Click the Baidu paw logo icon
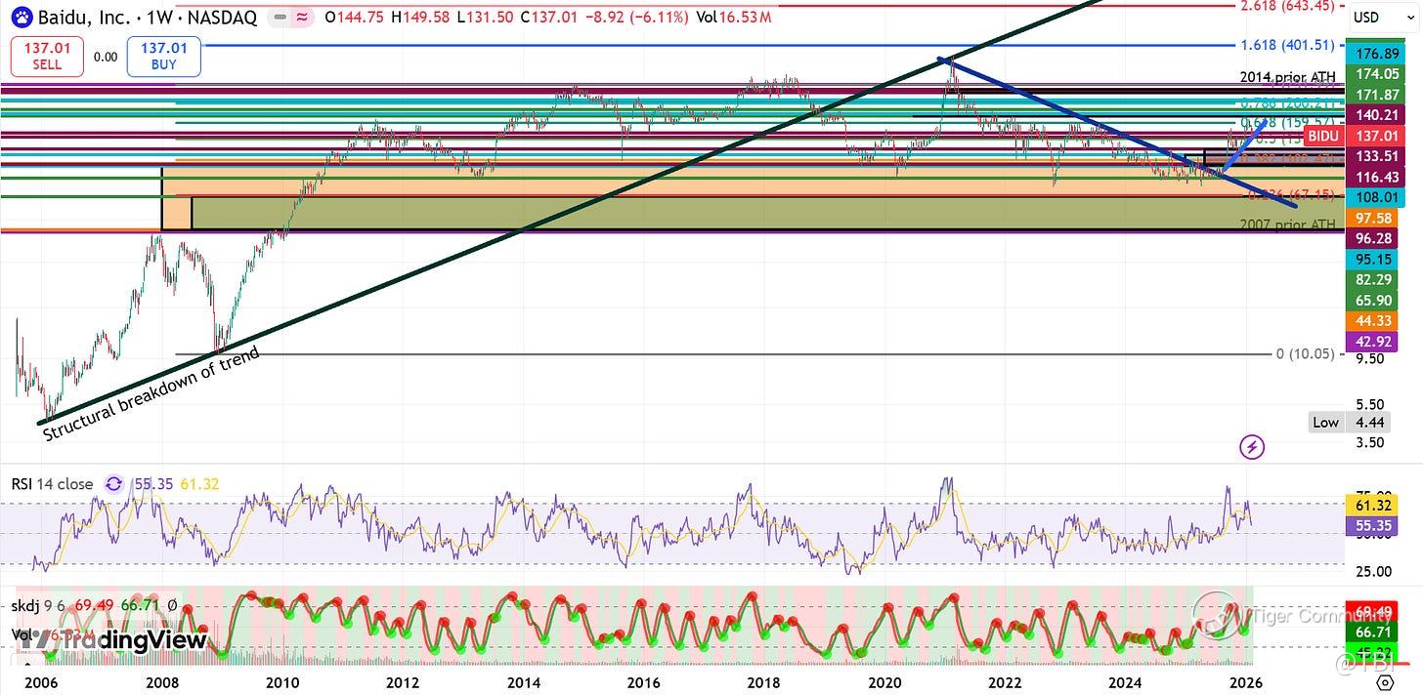The height and width of the screenshot is (695, 1423). coord(22,17)
